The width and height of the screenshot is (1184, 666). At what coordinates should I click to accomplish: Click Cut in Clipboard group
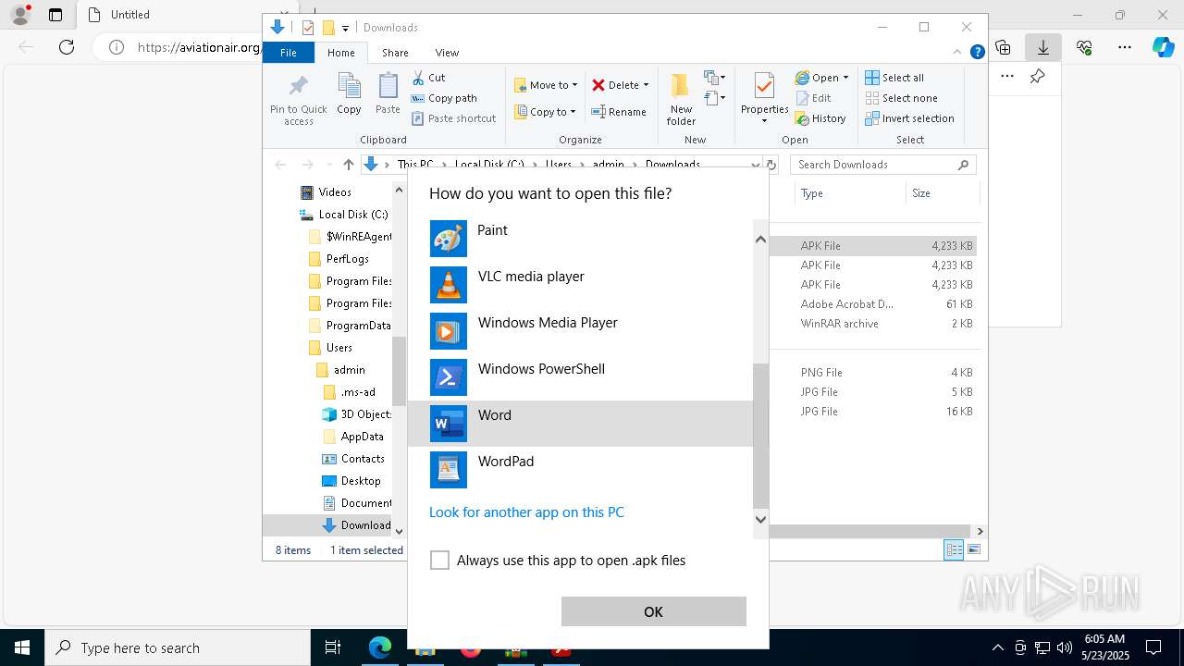coord(428,78)
